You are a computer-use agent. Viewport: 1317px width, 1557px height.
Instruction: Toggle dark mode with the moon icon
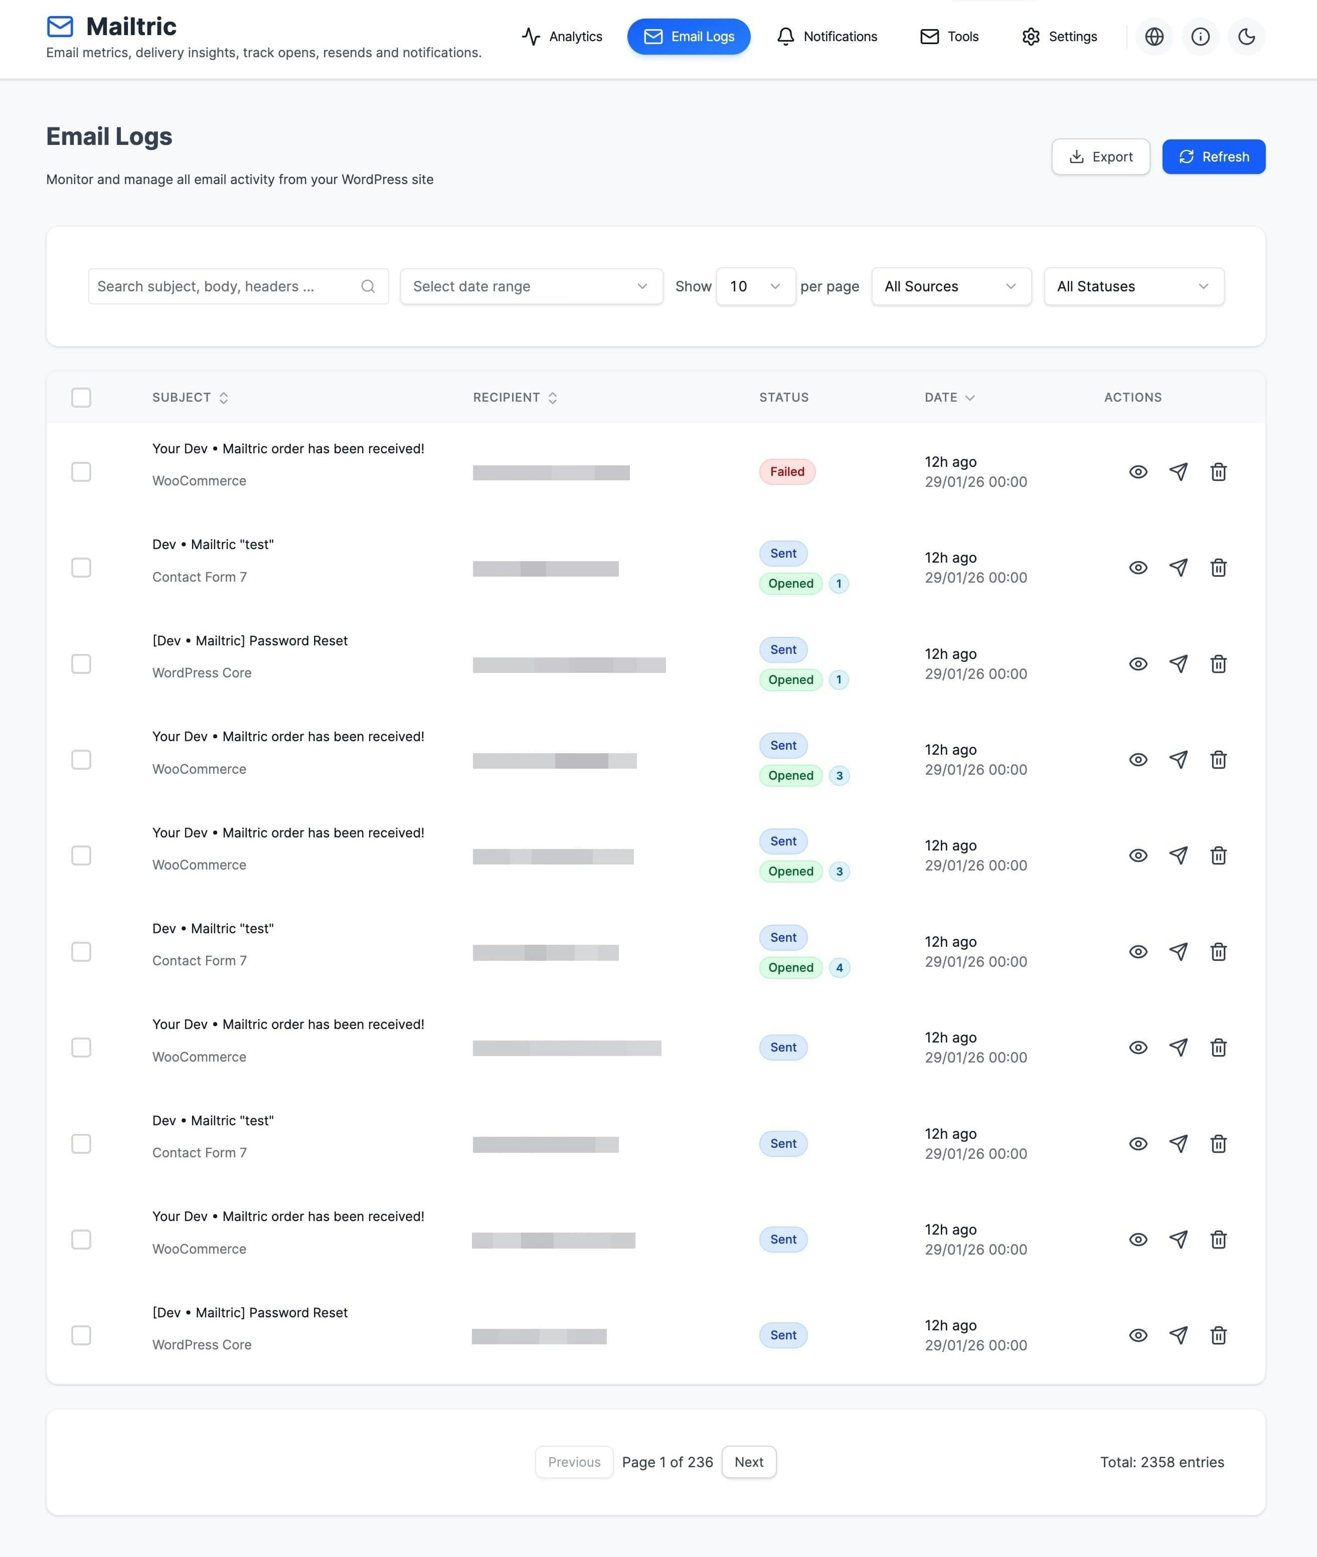(1246, 37)
